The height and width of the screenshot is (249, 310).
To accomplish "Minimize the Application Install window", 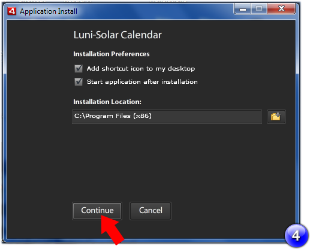I will (x=243, y=9).
